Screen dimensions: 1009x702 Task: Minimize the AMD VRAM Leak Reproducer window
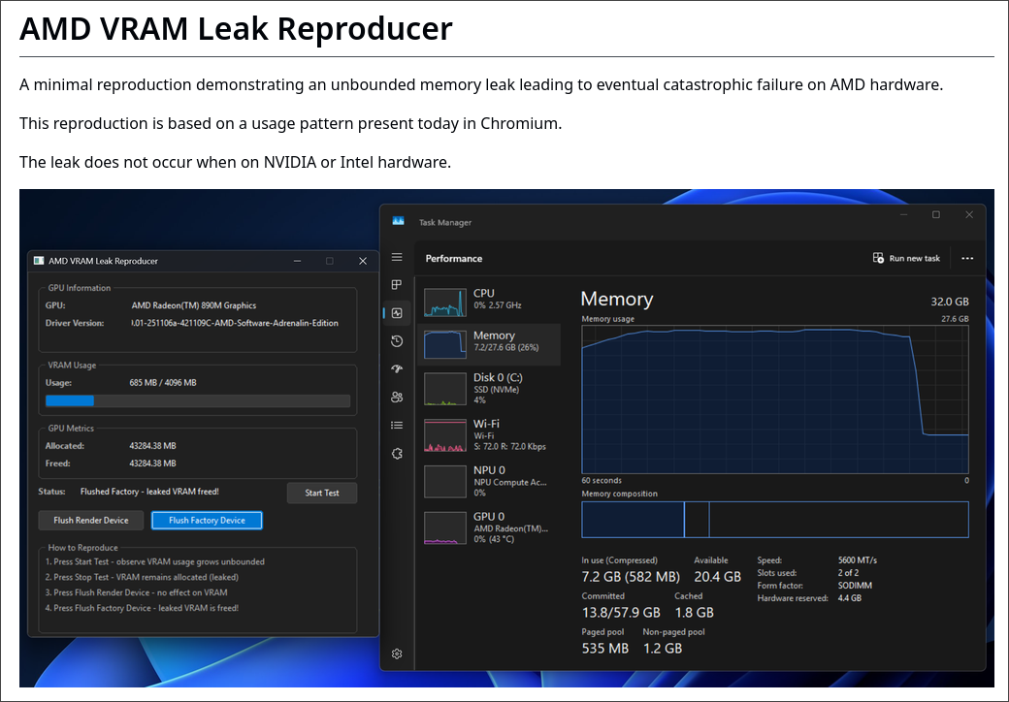(x=297, y=261)
